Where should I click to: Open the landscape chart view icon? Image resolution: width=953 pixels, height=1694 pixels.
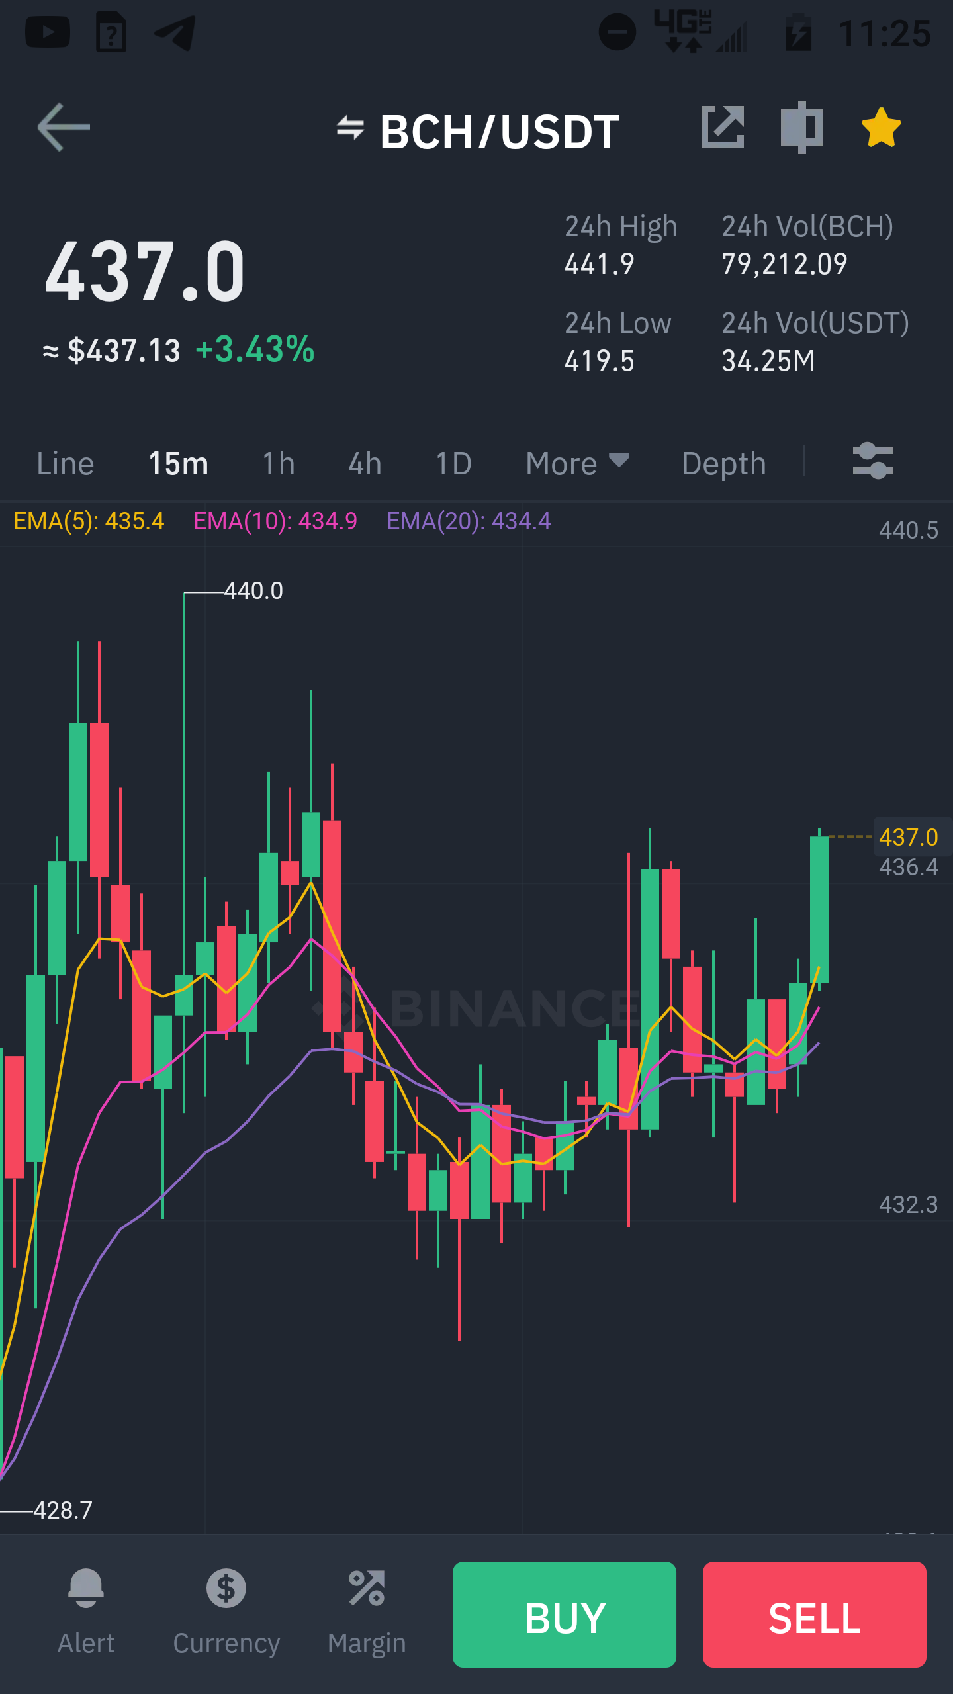[801, 126]
